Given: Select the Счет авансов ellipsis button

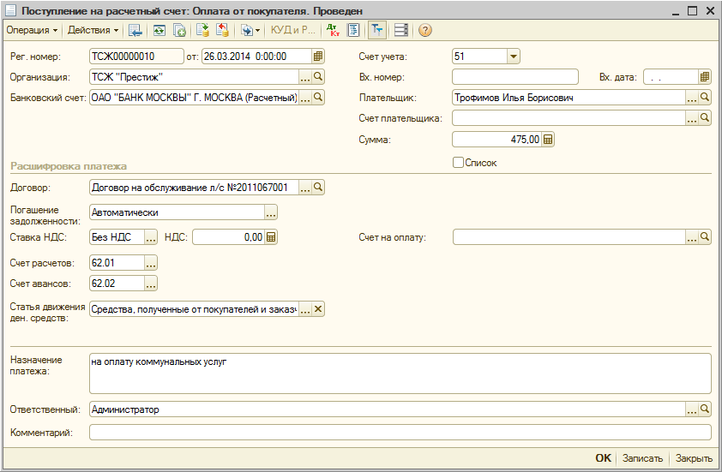Looking at the screenshot, I should click(151, 284).
